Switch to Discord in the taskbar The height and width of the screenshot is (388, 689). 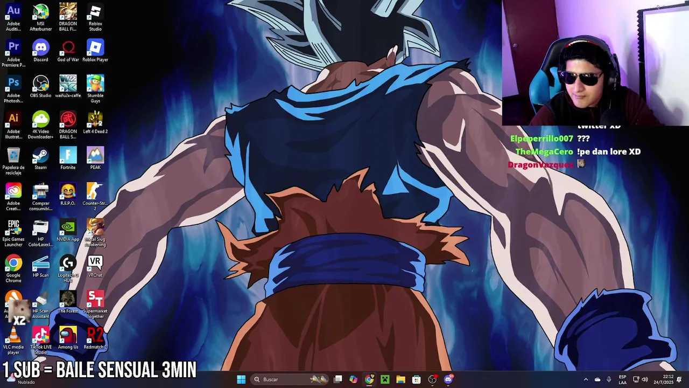click(x=448, y=379)
